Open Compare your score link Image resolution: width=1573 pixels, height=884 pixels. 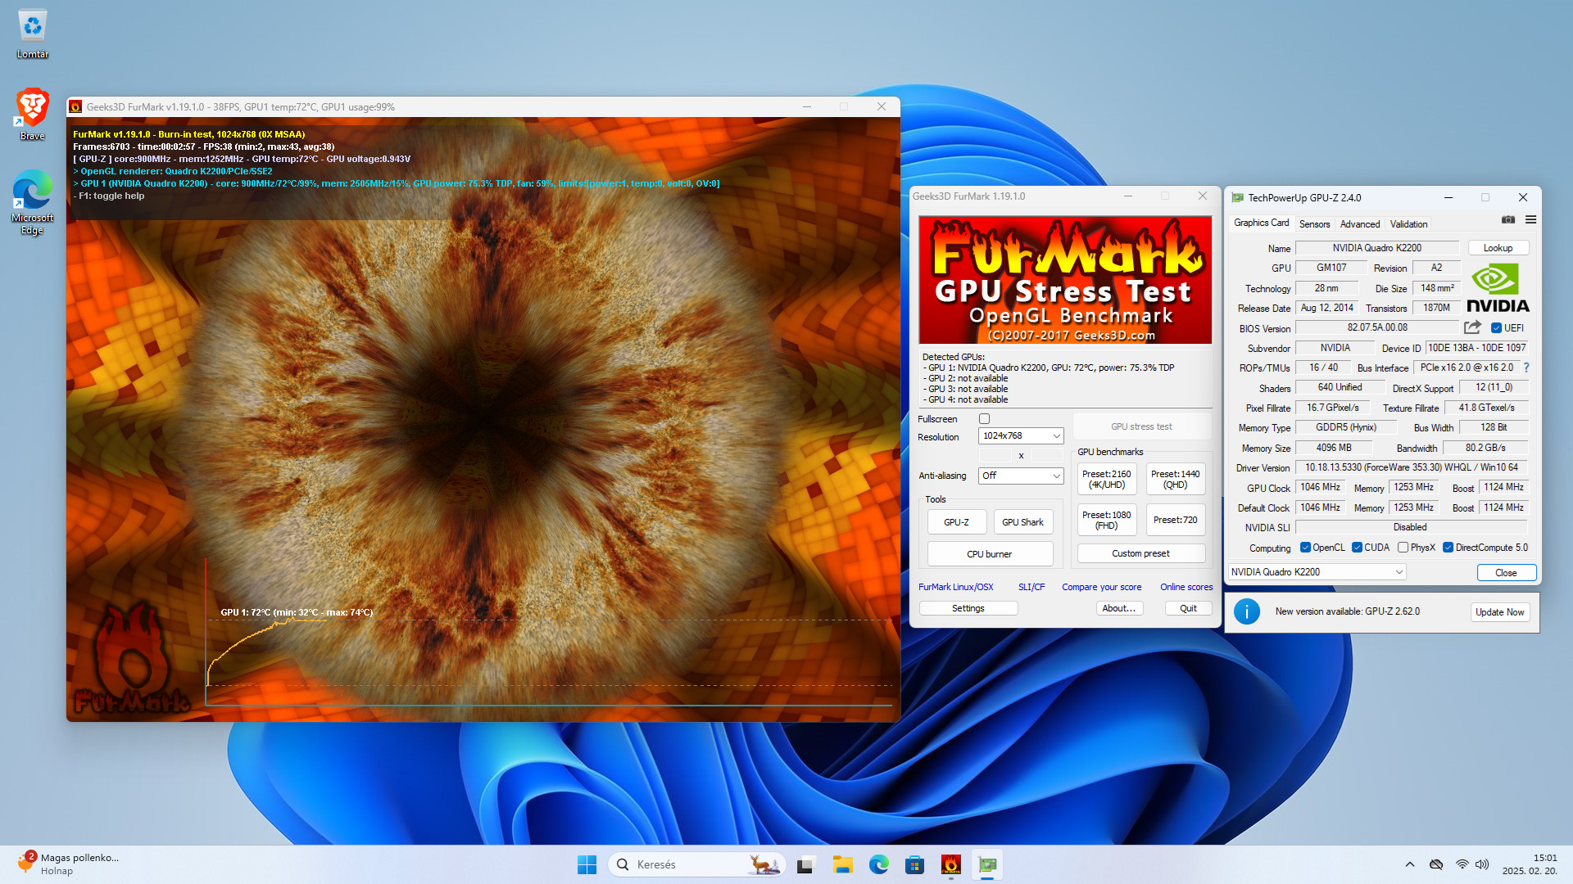tap(1101, 587)
